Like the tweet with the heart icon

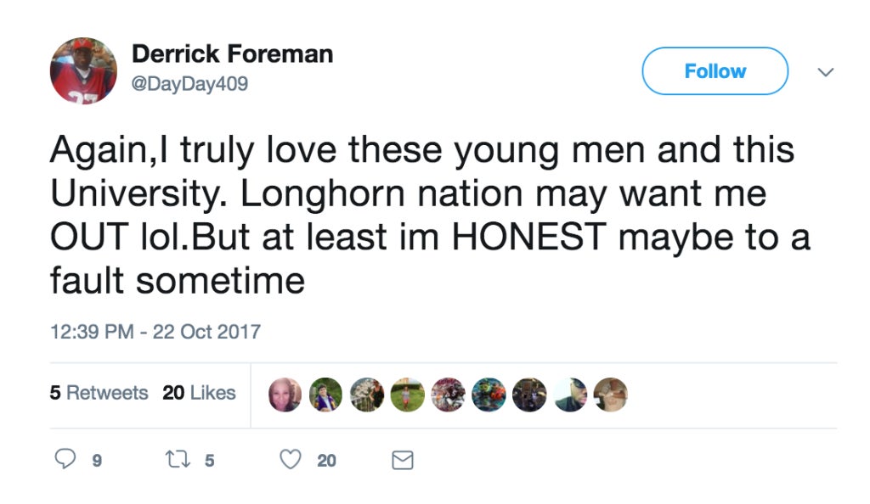click(x=291, y=459)
